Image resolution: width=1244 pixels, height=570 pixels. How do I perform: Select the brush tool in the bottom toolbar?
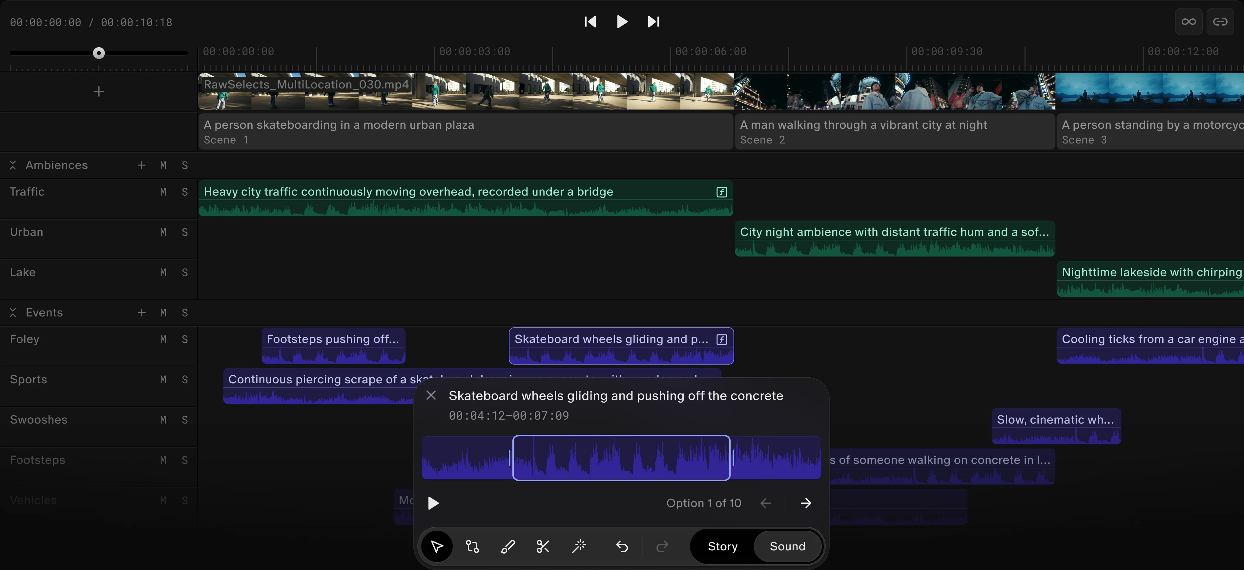tap(508, 546)
